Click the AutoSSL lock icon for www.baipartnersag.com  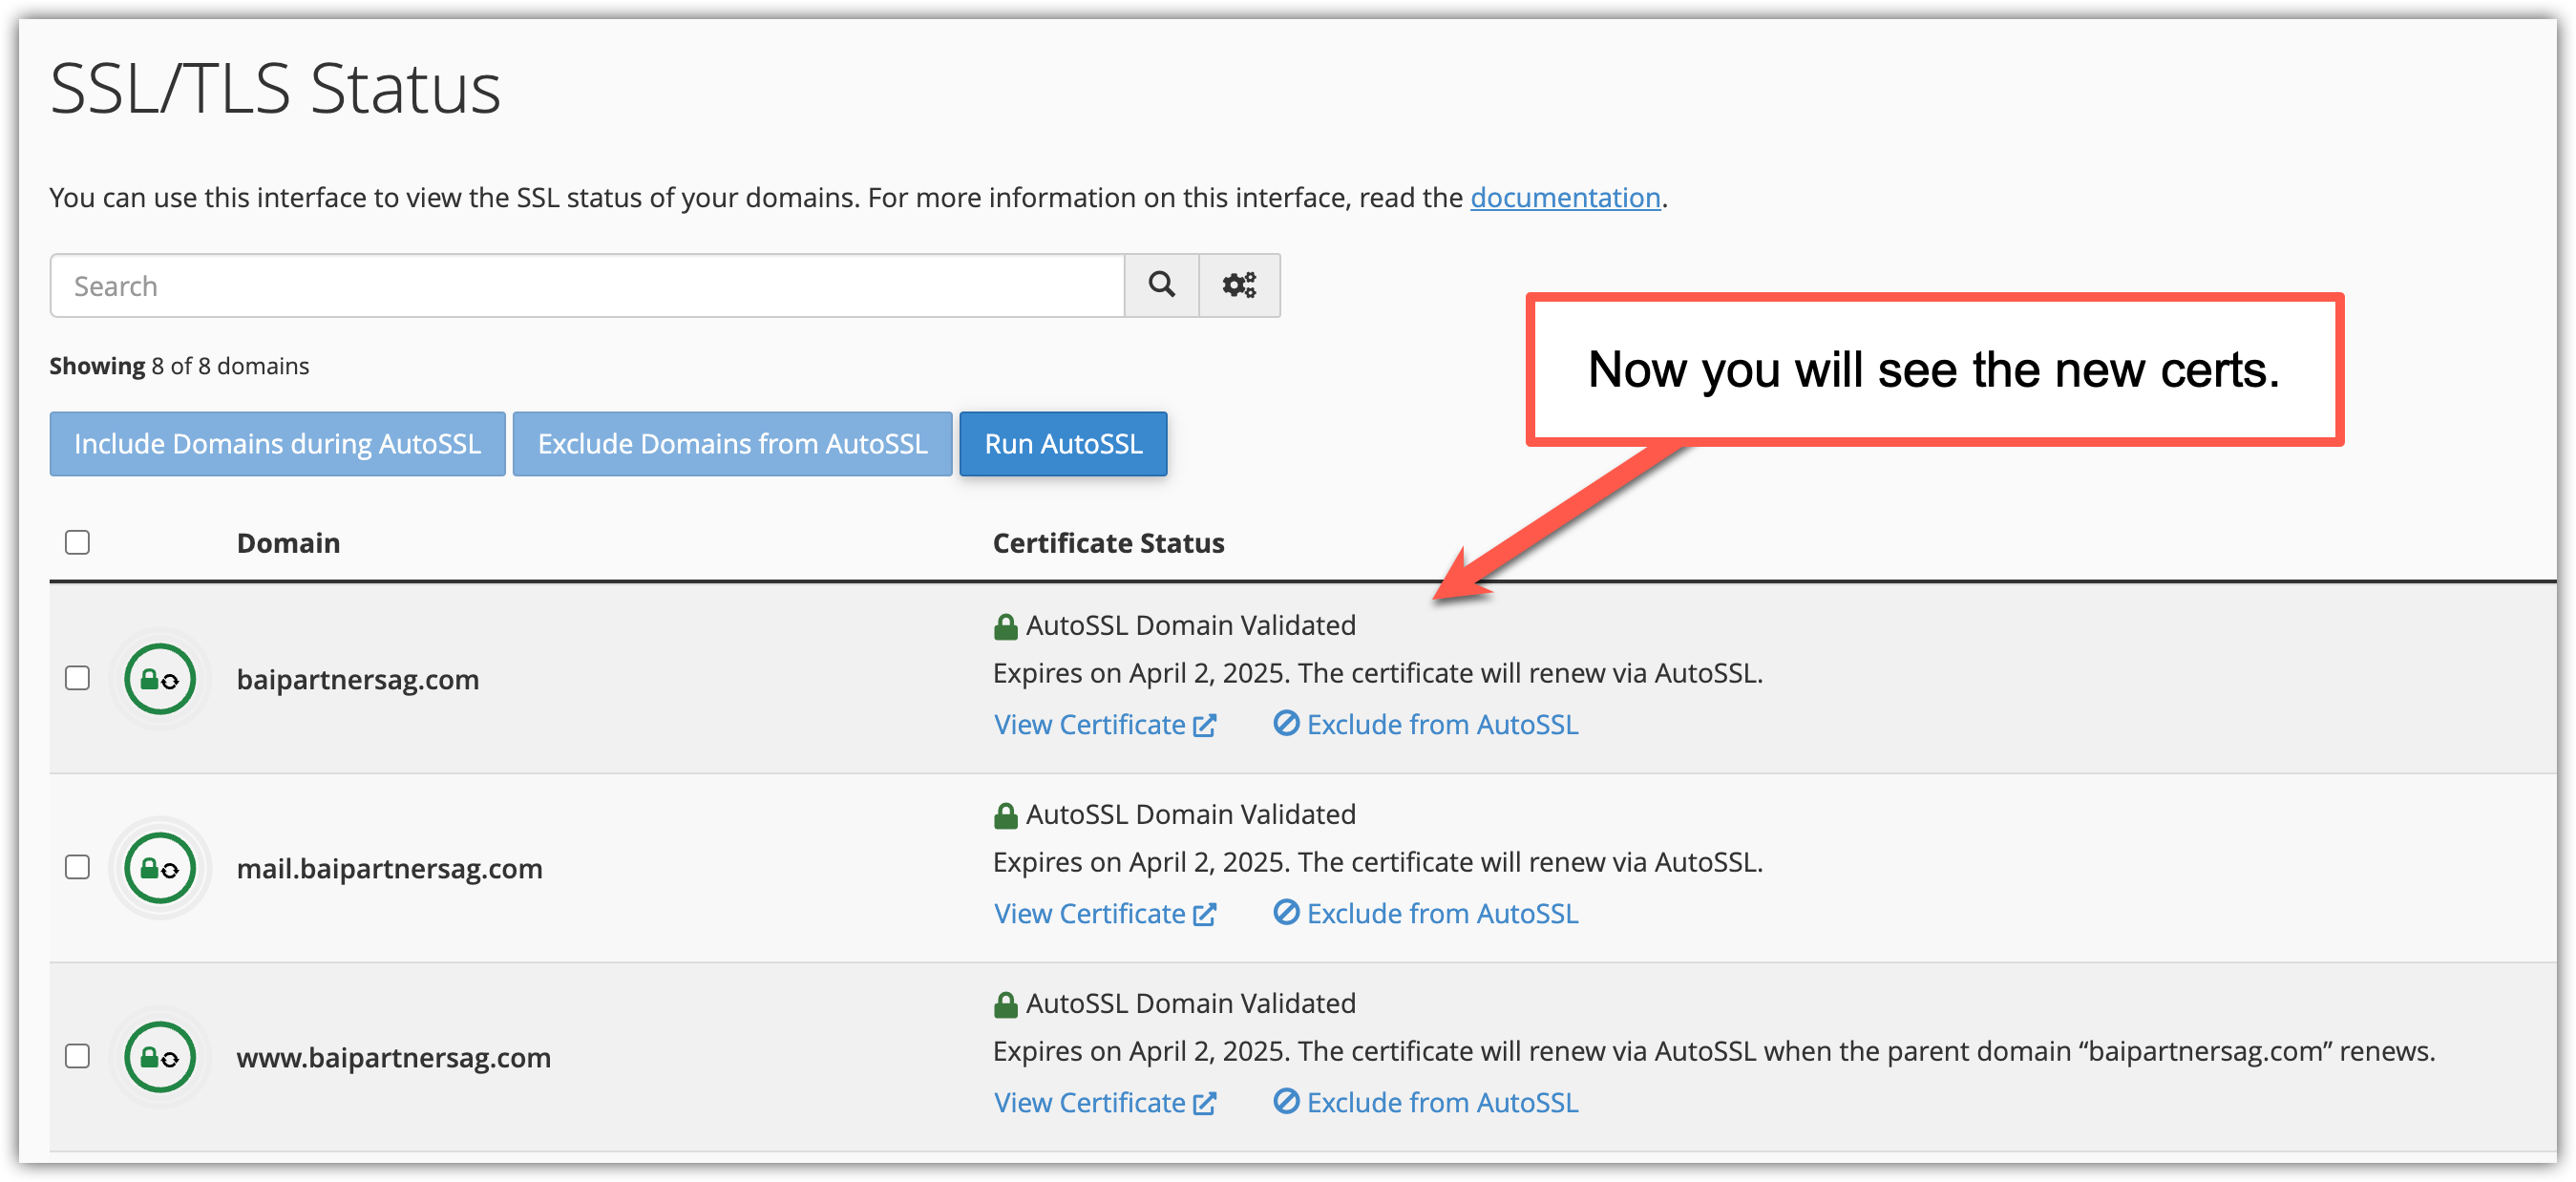(159, 1057)
